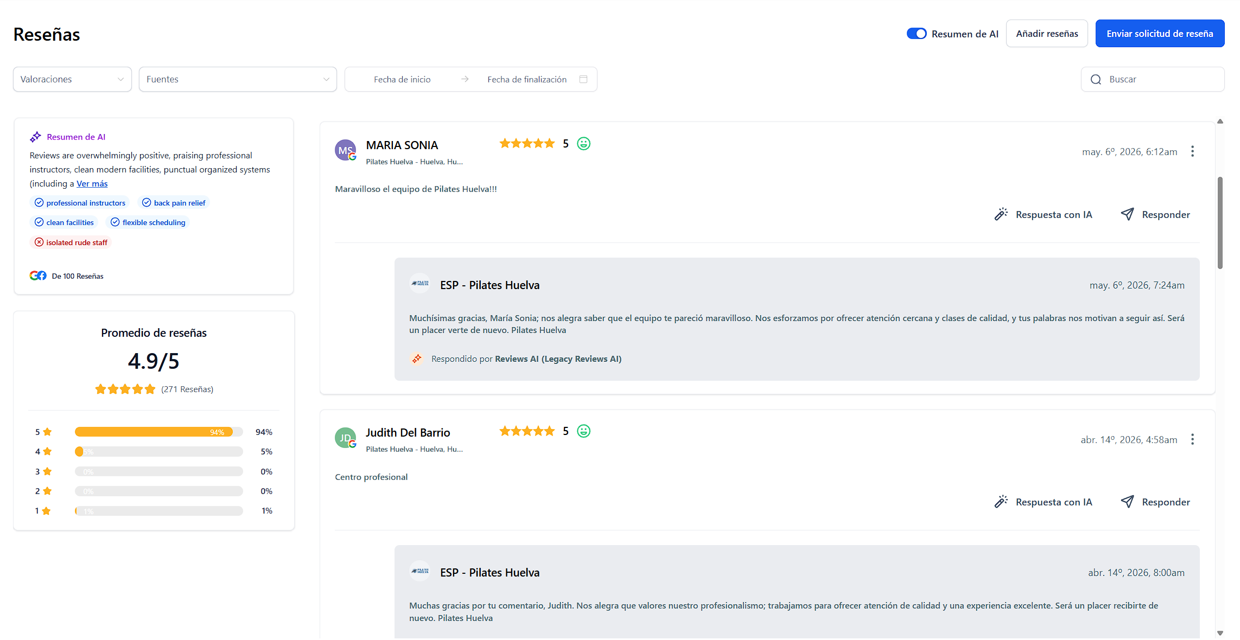
Task: Click the 'Centro profesional' review text
Action: click(371, 477)
